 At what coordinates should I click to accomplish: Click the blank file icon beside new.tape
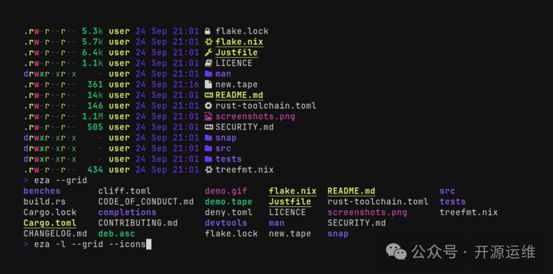[x=208, y=85]
